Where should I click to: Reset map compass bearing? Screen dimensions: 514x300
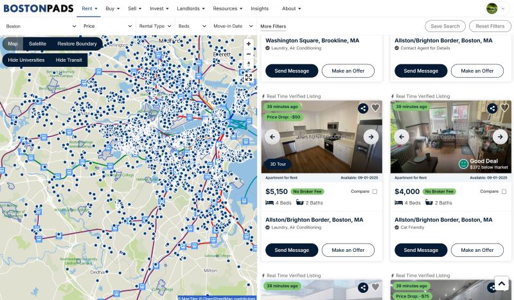point(249,64)
